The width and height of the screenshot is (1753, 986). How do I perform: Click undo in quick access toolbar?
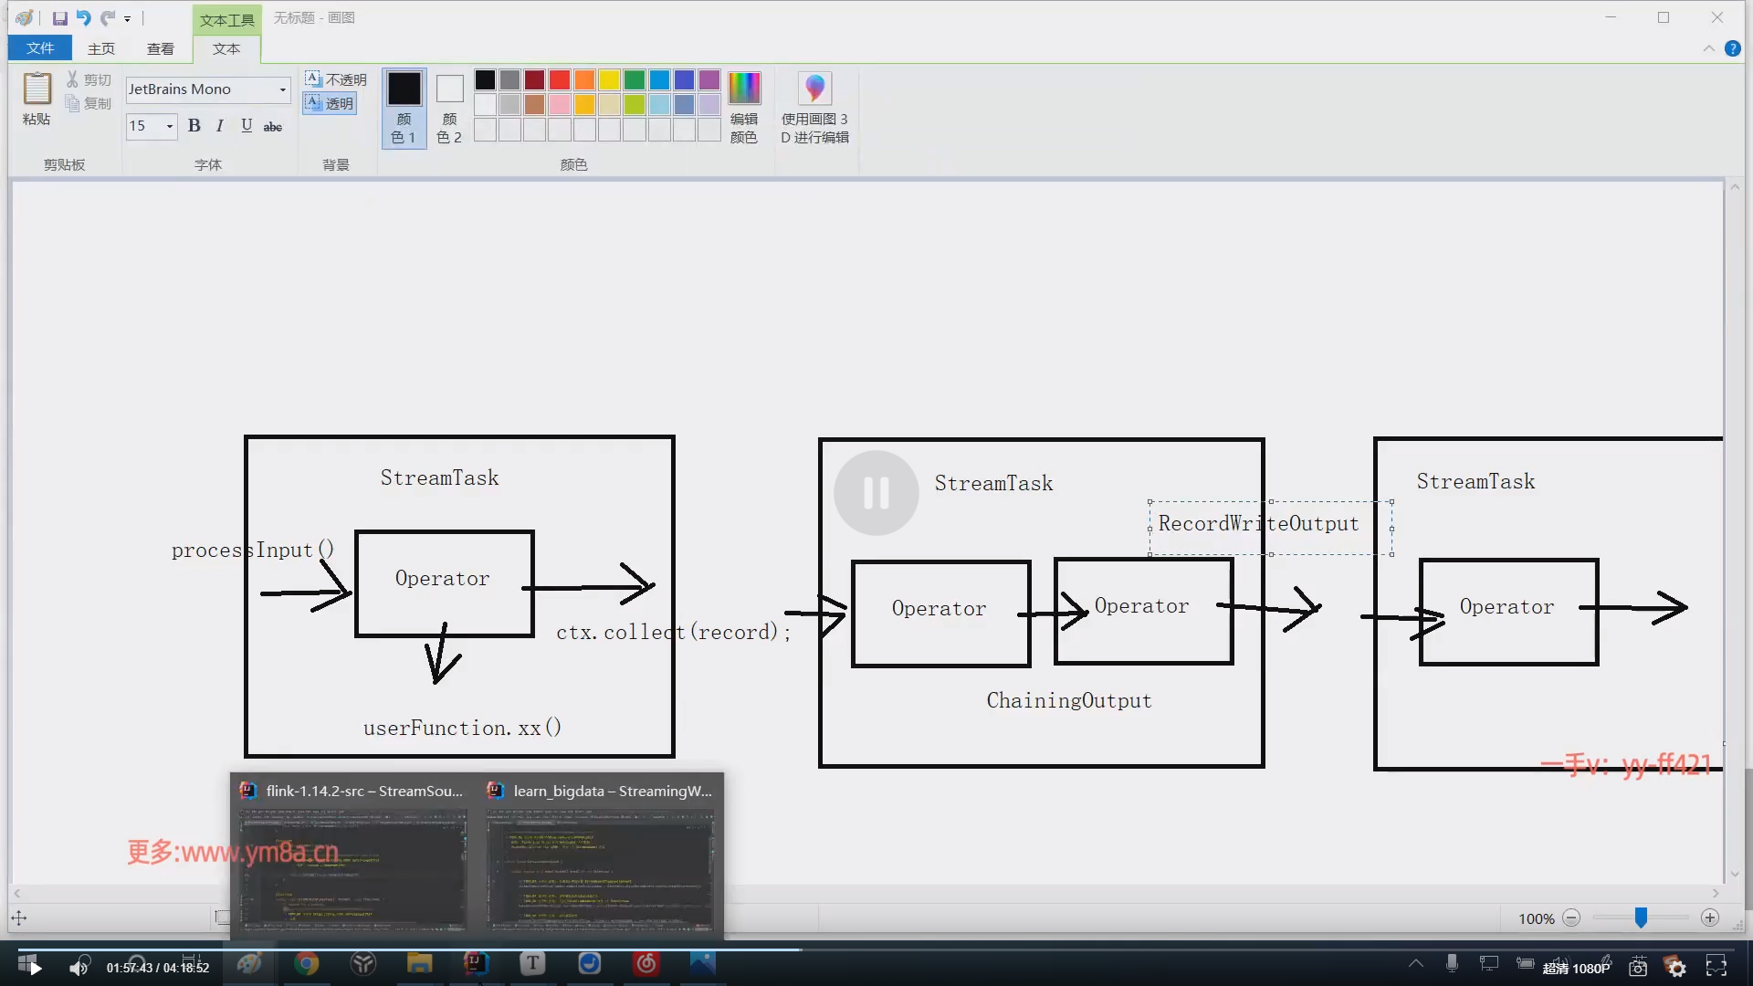(x=83, y=18)
